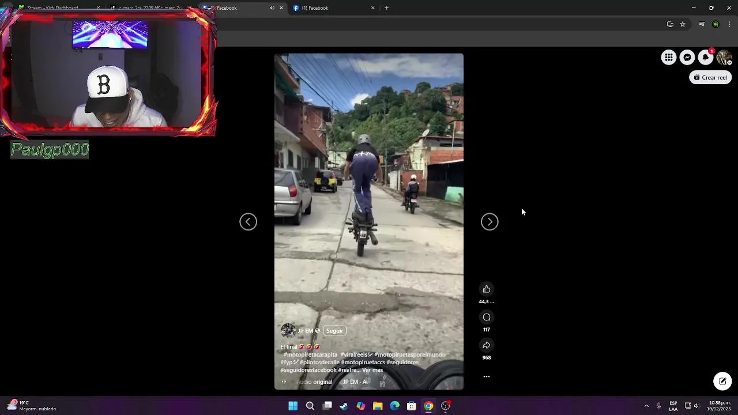Bookmark this page with star icon

[683, 24]
